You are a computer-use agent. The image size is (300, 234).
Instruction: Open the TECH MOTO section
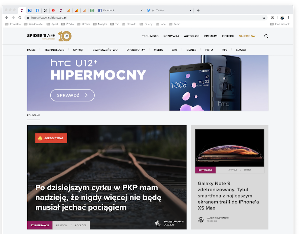pos(150,36)
